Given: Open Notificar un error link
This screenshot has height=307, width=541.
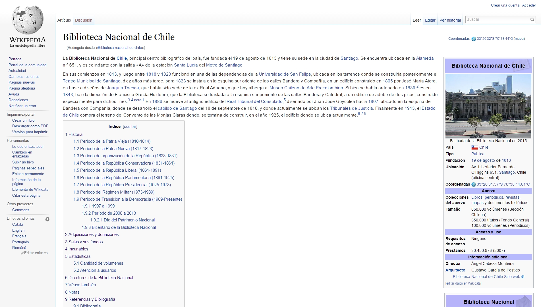Looking at the screenshot, I should click(22, 106).
